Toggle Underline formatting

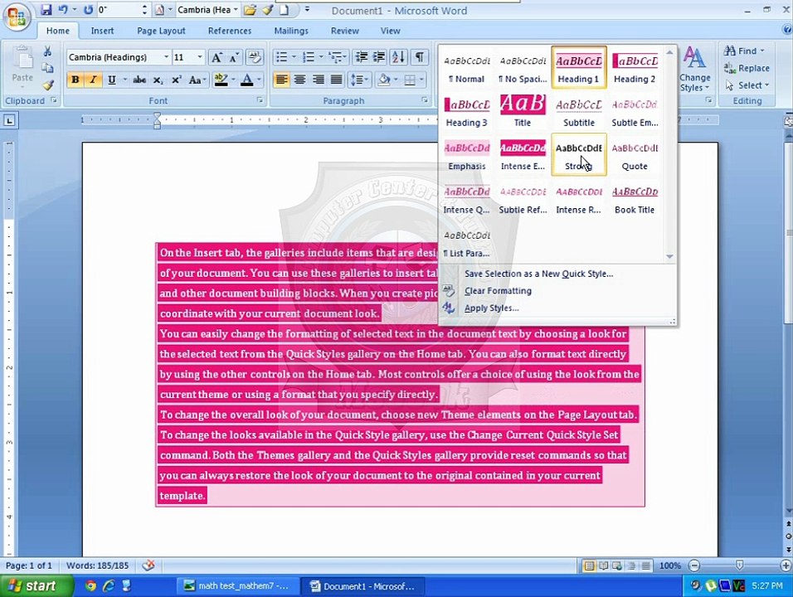coord(112,80)
